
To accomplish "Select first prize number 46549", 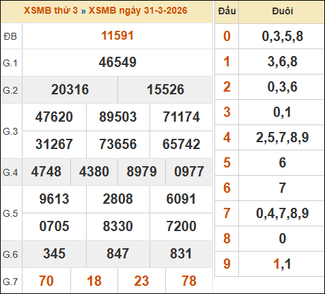I will tap(117, 62).
